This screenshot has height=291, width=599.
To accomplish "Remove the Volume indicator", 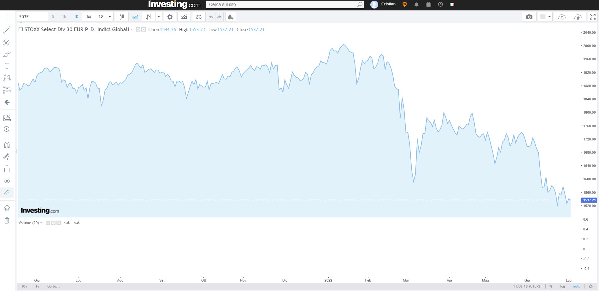I will [59, 223].
